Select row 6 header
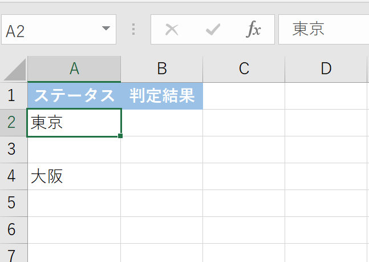The width and height of the screenshot is (369, 262). (12, 230)
